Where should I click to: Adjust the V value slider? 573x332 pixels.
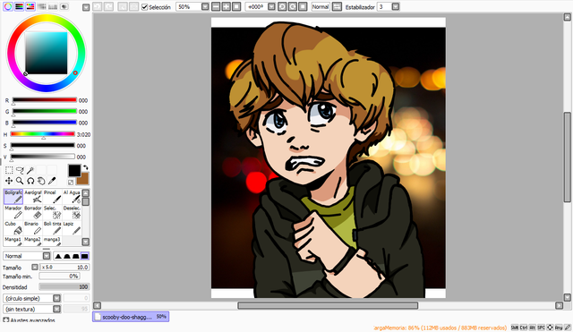click(x=43, y=157)
